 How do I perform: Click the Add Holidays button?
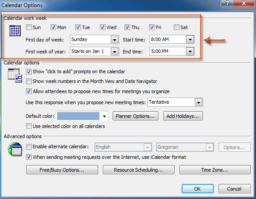(183, 116)
